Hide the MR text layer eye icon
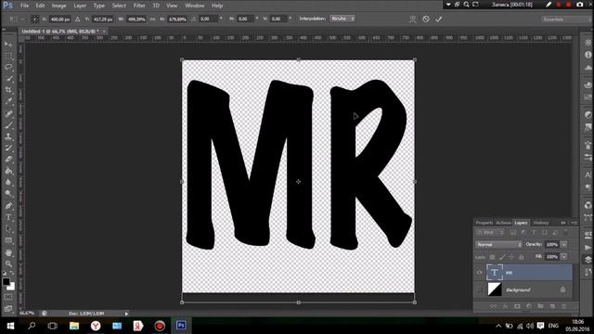Screen dimensions: 594x334 [479, 272]
